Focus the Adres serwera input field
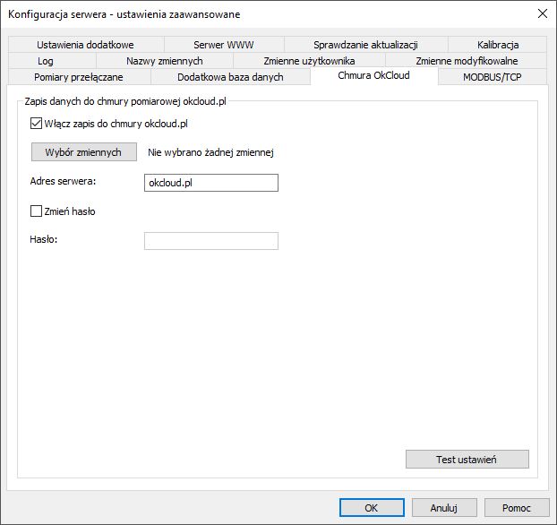Image resolution: width=557 pixels, height=525 pixels. pos(211,183)
